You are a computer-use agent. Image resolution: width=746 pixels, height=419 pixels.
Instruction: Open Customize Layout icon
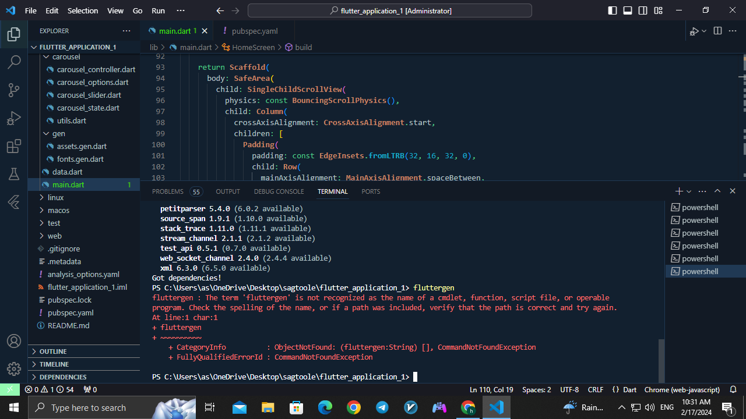tap(658, 10)
